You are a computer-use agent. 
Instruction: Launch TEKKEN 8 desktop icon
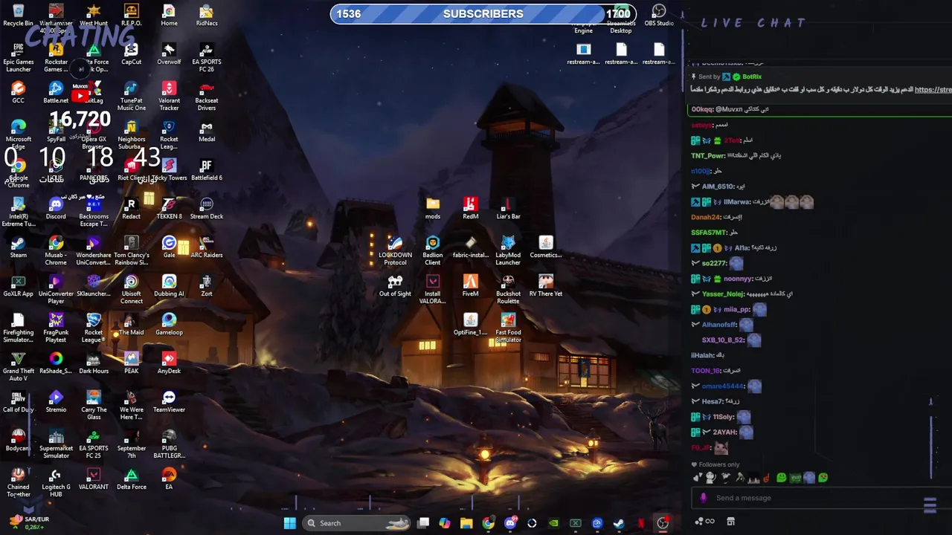(x=169, y=208)
